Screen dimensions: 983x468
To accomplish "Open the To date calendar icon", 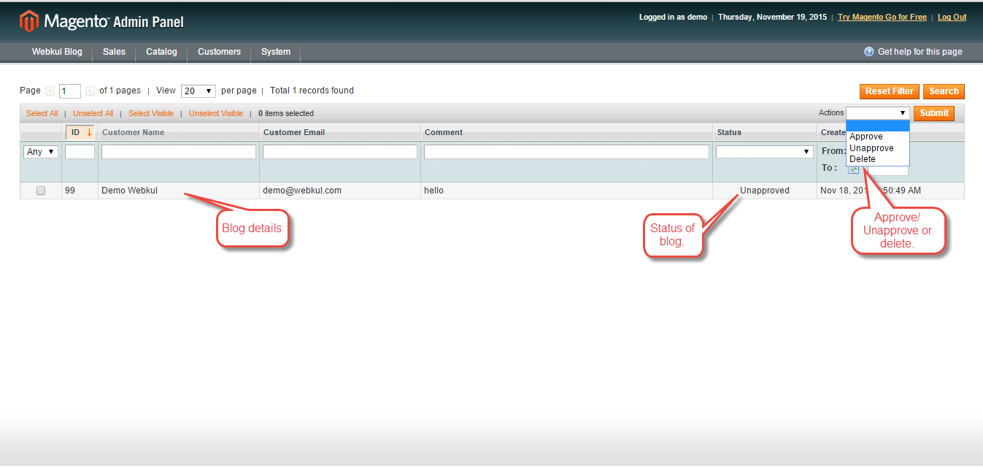I will [x=853, y=169].
